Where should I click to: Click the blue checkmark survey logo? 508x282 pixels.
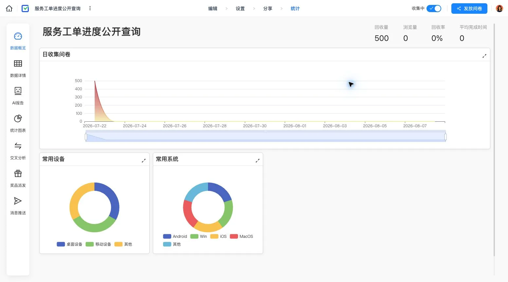click(25, 9)
